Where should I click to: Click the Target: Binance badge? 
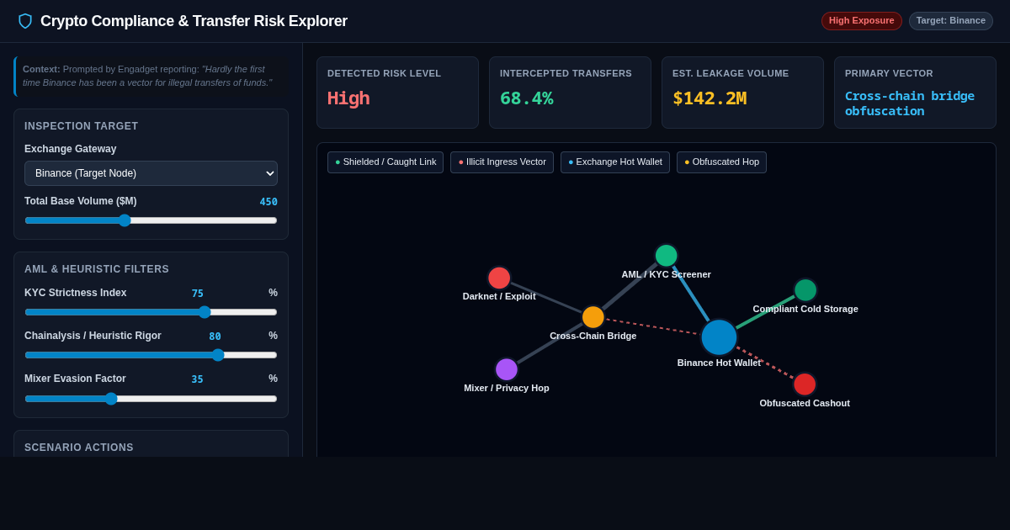(x=951, y=21)
